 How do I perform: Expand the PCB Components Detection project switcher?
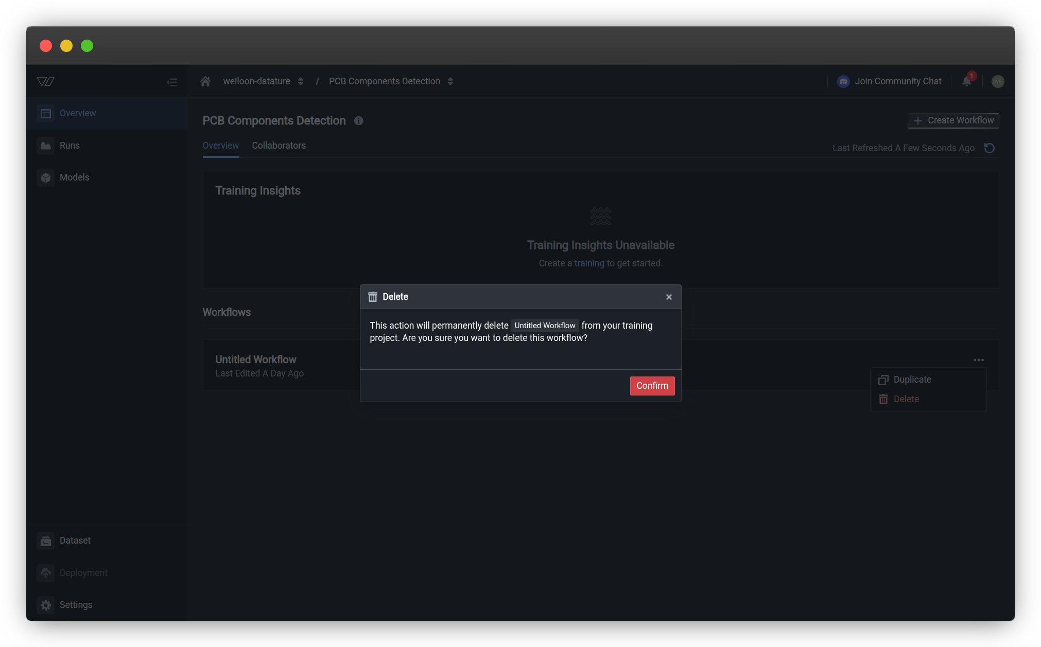coord(450,81)
